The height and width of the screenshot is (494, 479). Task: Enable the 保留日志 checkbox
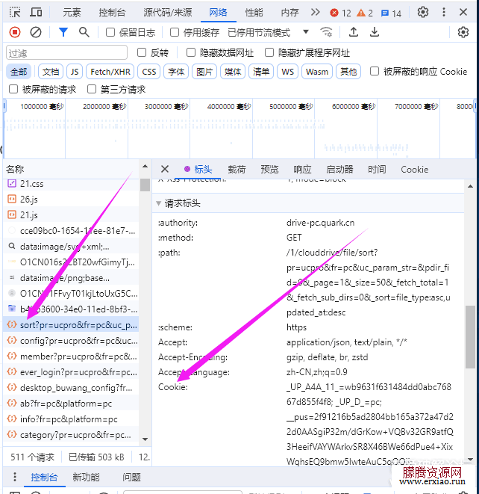pos(110,32)
